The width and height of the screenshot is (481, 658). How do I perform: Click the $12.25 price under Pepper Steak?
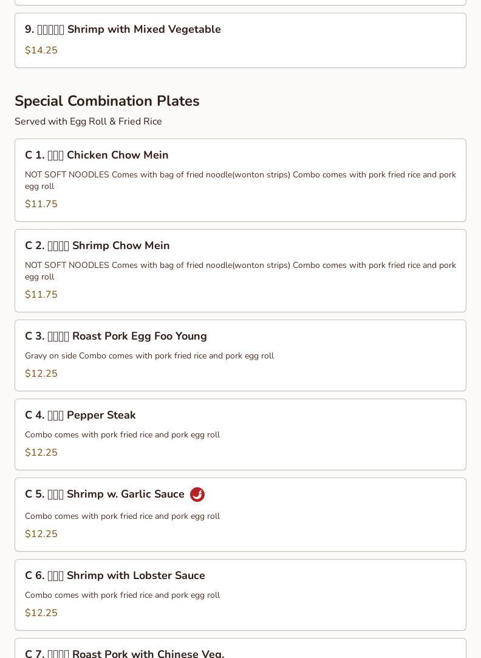tap(41, 453)
